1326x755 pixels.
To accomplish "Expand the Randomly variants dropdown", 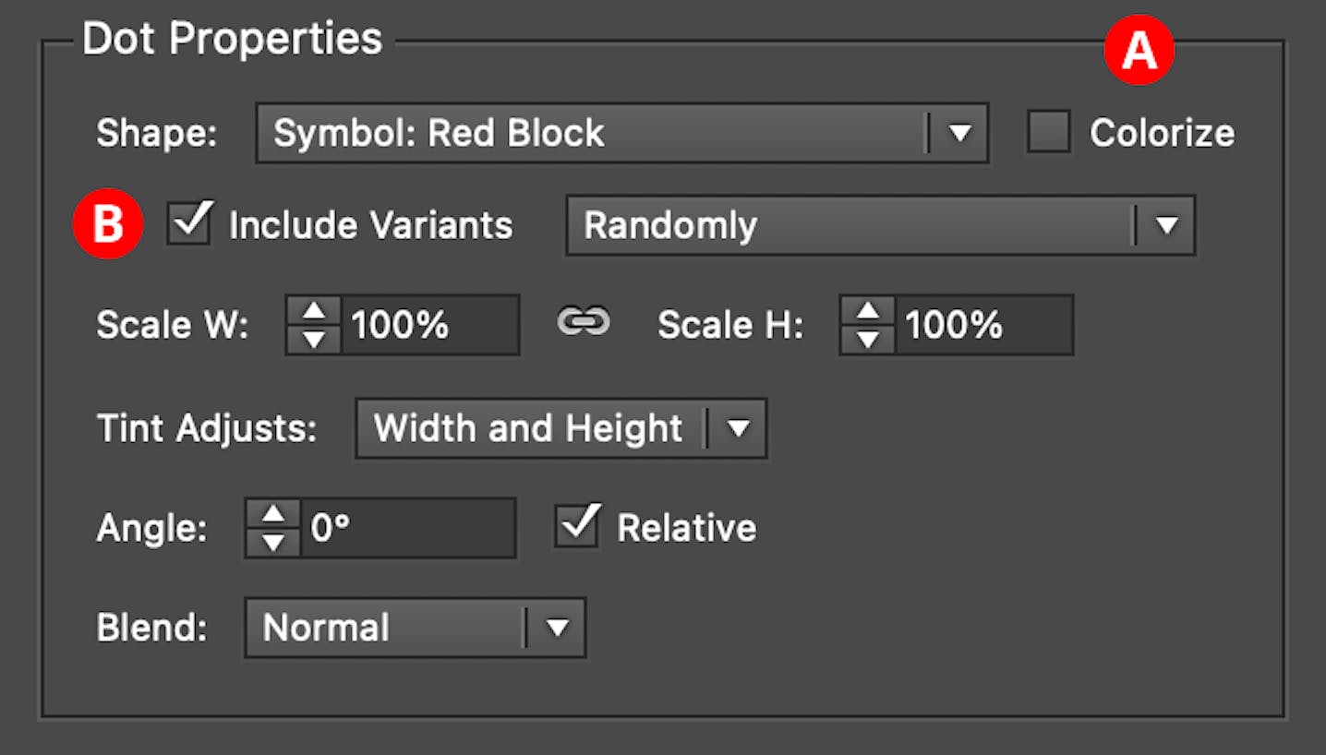I will (1166, 225).
